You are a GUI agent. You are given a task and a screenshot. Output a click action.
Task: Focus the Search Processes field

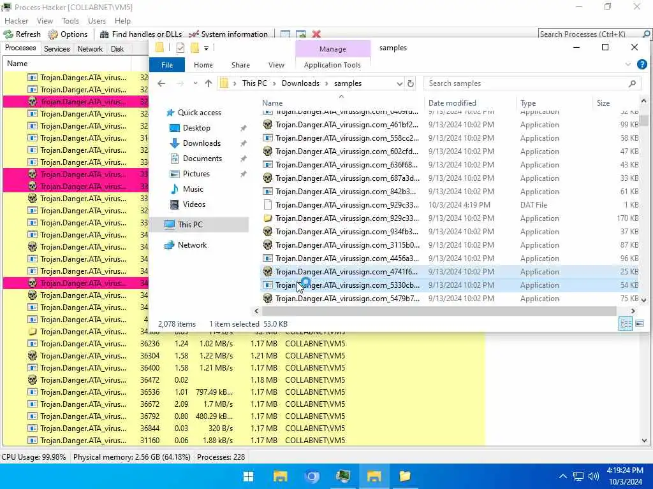pyautogui.click(x=590, y=34)
